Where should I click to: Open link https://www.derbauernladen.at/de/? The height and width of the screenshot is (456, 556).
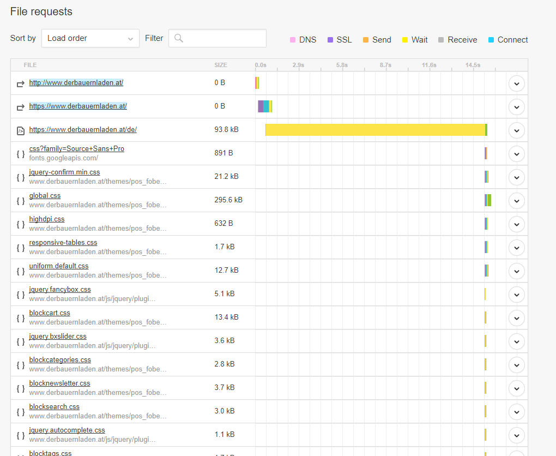click(x=83, y=129)
